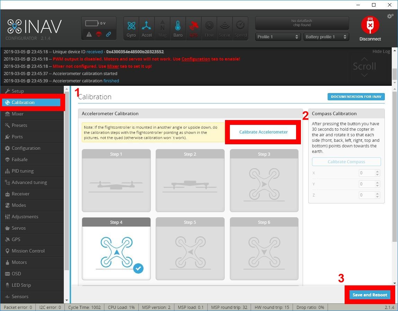Click the 'No dataflash chip found' box
Image resolution: width=398 pixels, height=311 pixels.
302,23
